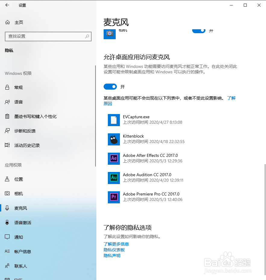This screenshot has height=280, width=266.
Task: Open 通知 privacy settings
Action: [18, 237]
